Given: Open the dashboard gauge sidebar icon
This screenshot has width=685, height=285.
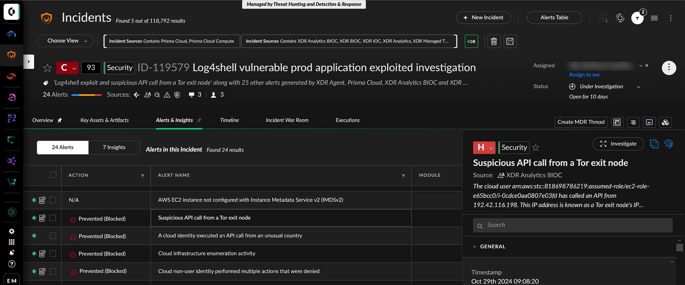Looking at the screenshot, I should point(11,34).
